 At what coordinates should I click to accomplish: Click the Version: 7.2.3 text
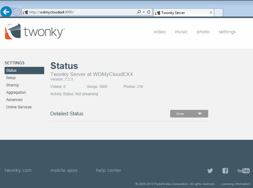62,79
